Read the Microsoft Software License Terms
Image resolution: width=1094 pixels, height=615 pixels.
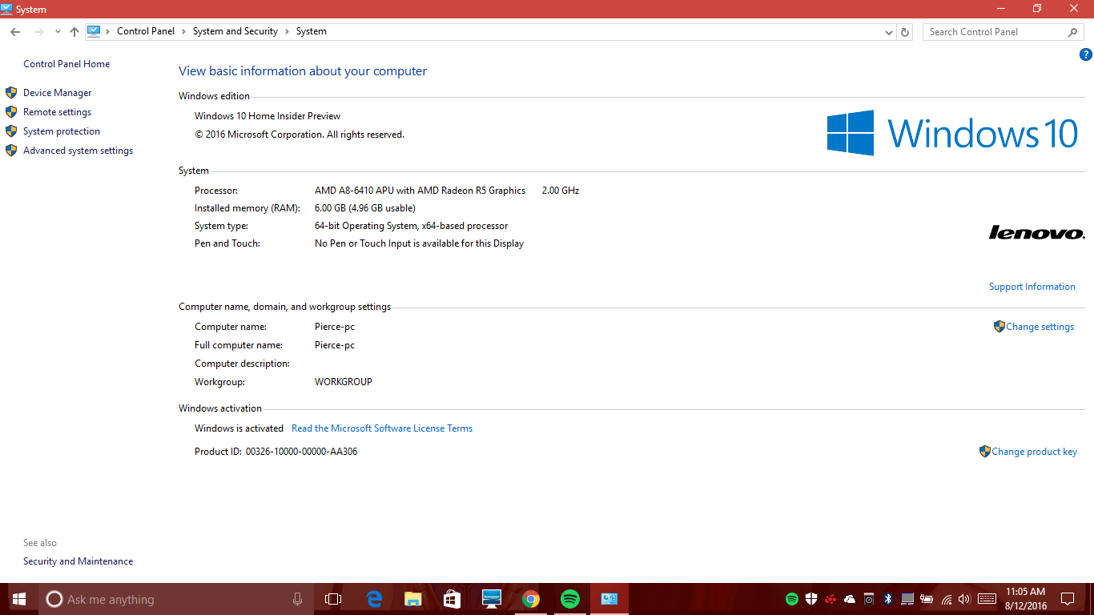click(382, 428)
